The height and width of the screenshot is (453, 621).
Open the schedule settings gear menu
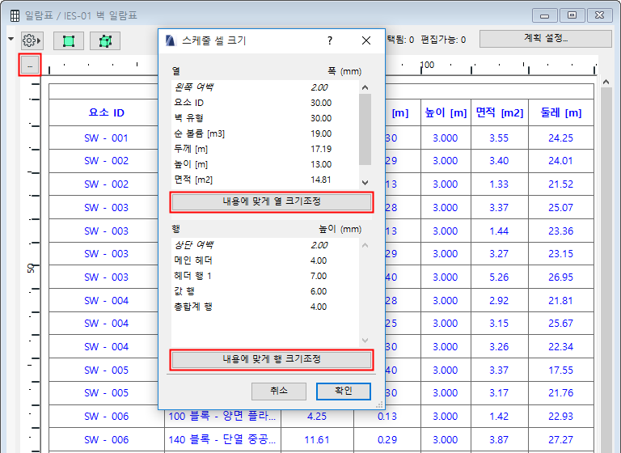[x=32, y=40]
